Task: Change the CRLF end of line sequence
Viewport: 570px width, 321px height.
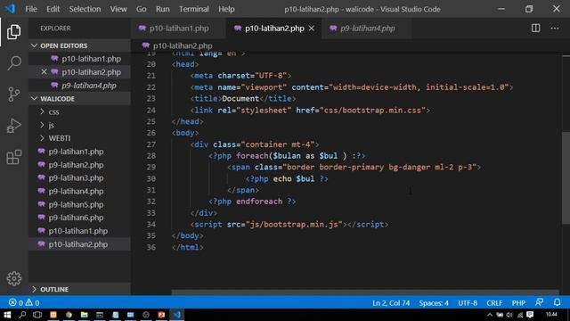Action: (494, 303)
